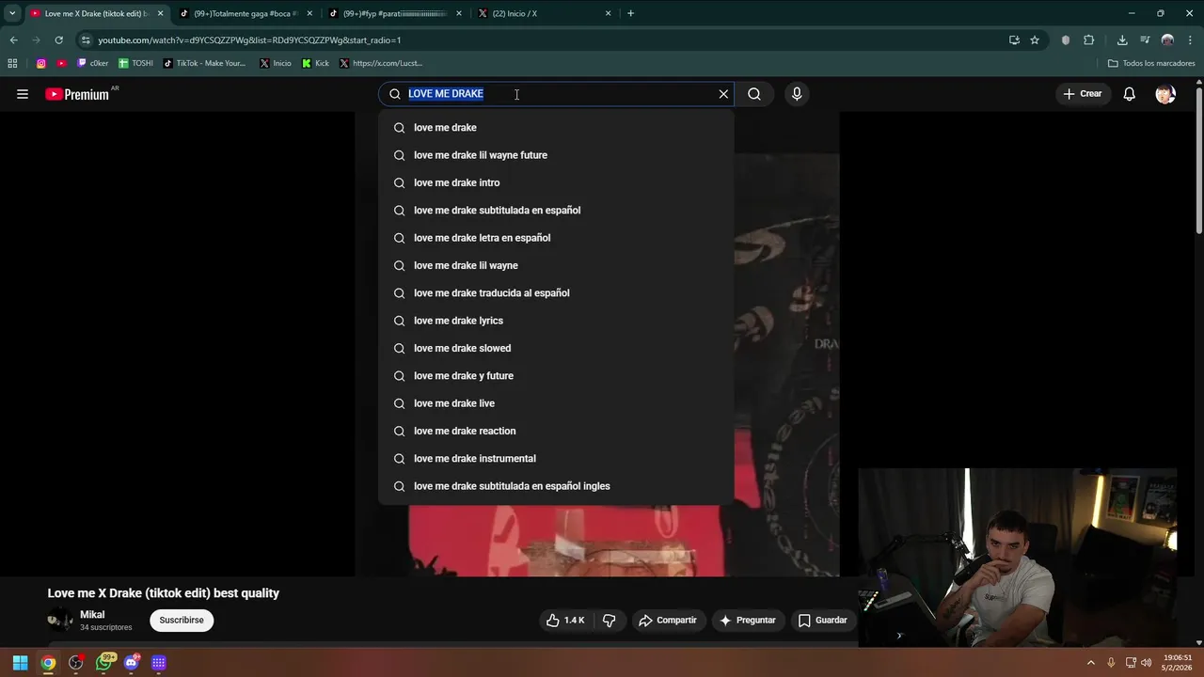
Task: Open Chrome profile avatar
Action: (1167, 40)
